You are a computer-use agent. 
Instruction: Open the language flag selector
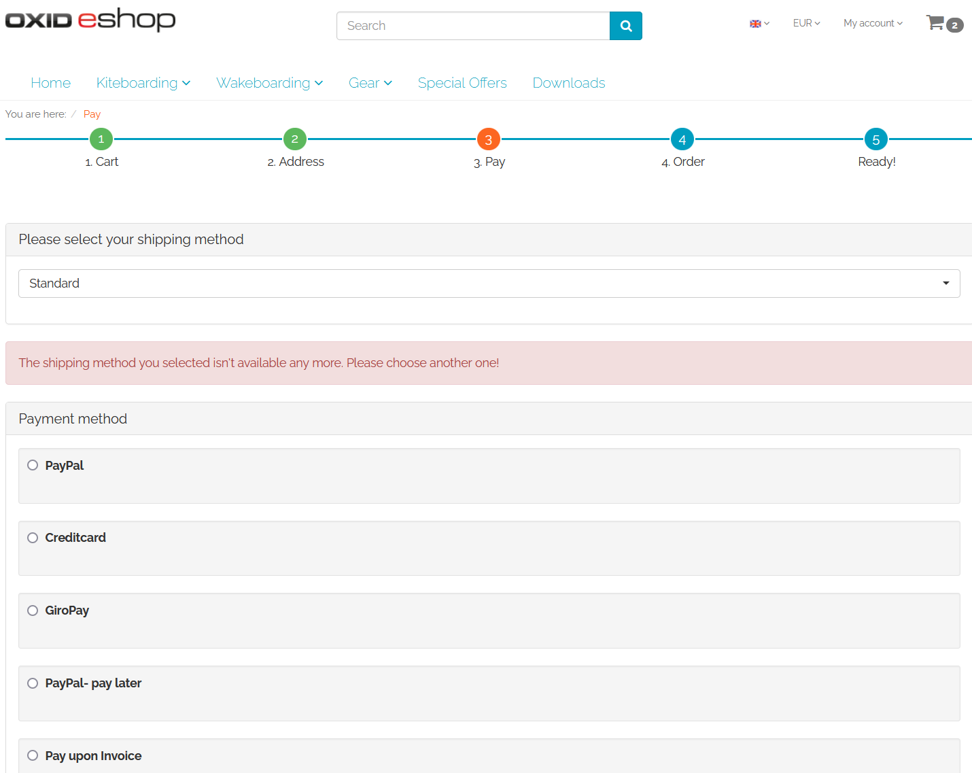(759, 24)
